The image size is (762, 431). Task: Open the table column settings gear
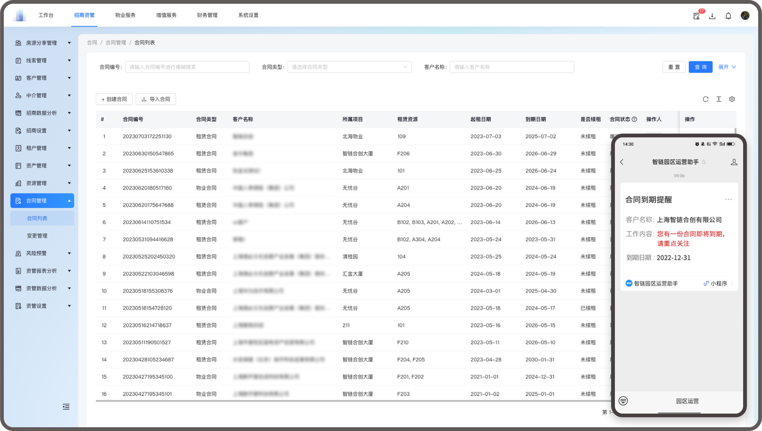coord(732,99)
